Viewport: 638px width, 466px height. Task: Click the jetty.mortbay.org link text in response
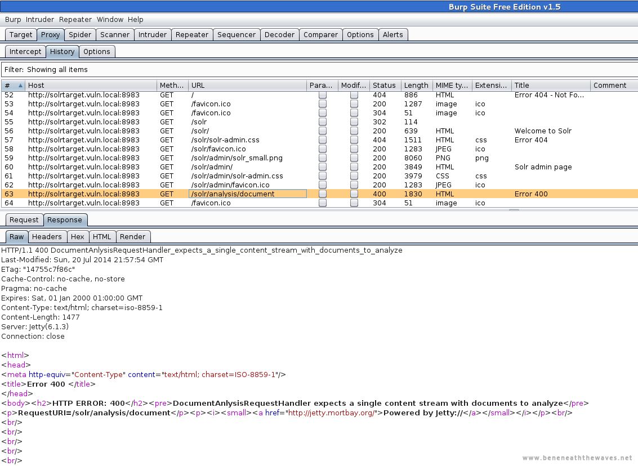click(331, 413)
